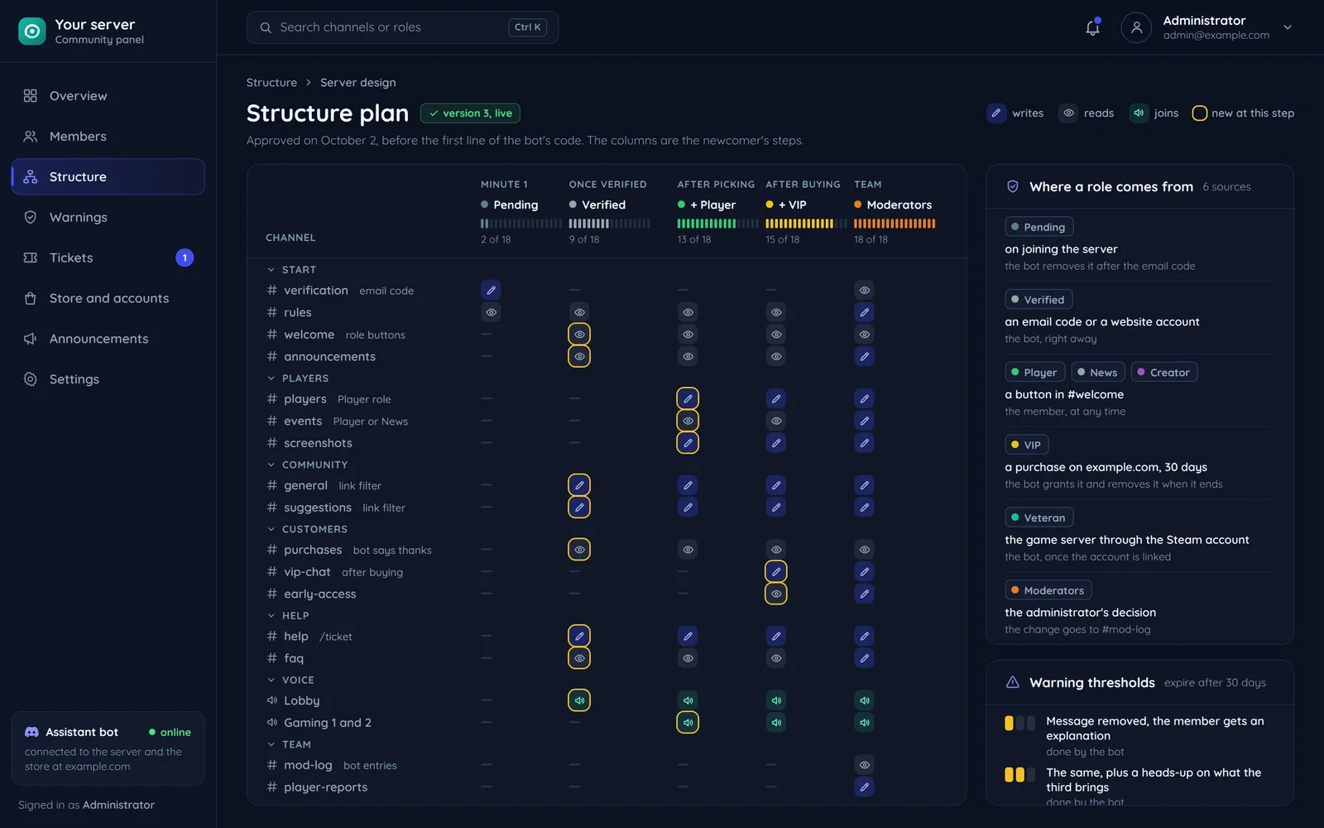This screenshot has height=828, width=1324.
Task: Collapse the TEAM channel group
Action: click(271, 744)
